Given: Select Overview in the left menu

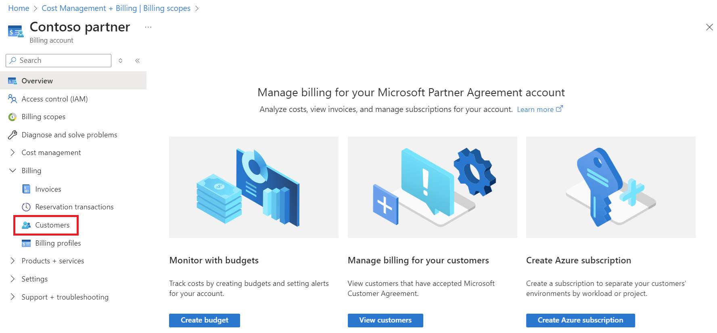Looking at the screenshot, I should (x=73, y=81).
